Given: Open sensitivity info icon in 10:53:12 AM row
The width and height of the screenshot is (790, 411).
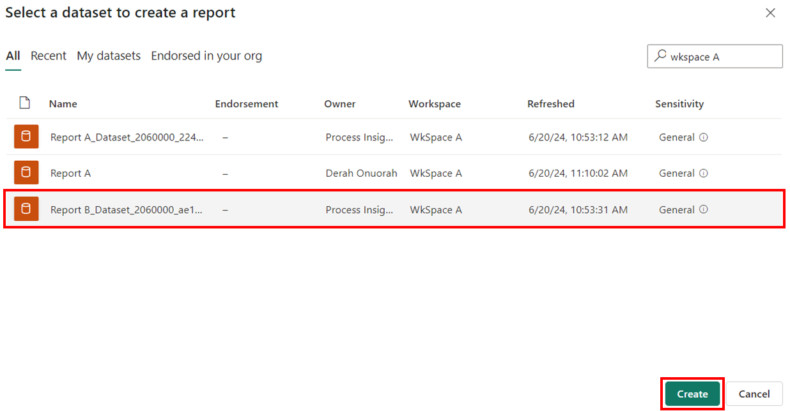Looking at the screenshot, I should click(x=704, y=137).
